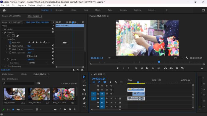Switch to the Effects panel tab

click(24, 74)
